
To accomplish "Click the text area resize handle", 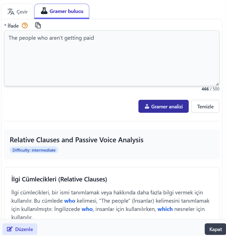I will [217, 84].
